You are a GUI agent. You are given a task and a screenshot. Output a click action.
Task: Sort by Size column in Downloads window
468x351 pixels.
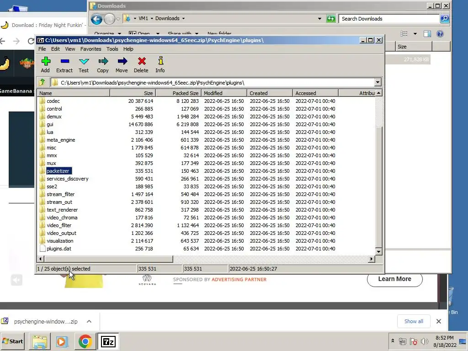[413, 47]
